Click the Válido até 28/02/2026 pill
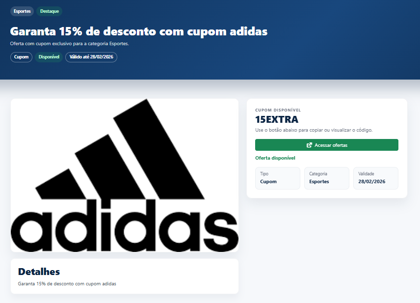Image resolution: width=420 pixels, height=303 pixels. pos(91,57)
